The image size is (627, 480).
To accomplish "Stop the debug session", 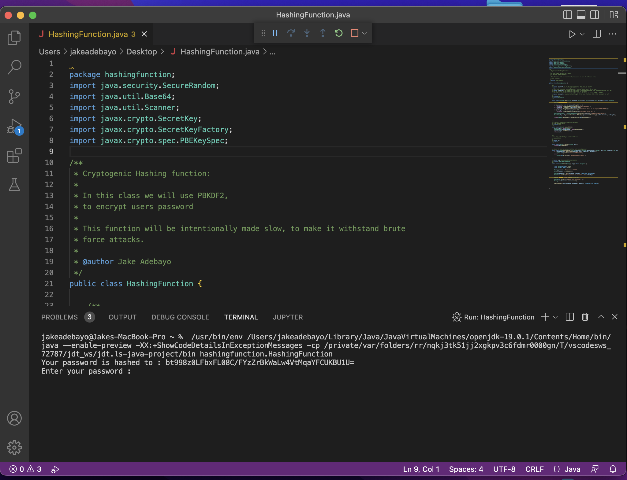I will 355,33.
